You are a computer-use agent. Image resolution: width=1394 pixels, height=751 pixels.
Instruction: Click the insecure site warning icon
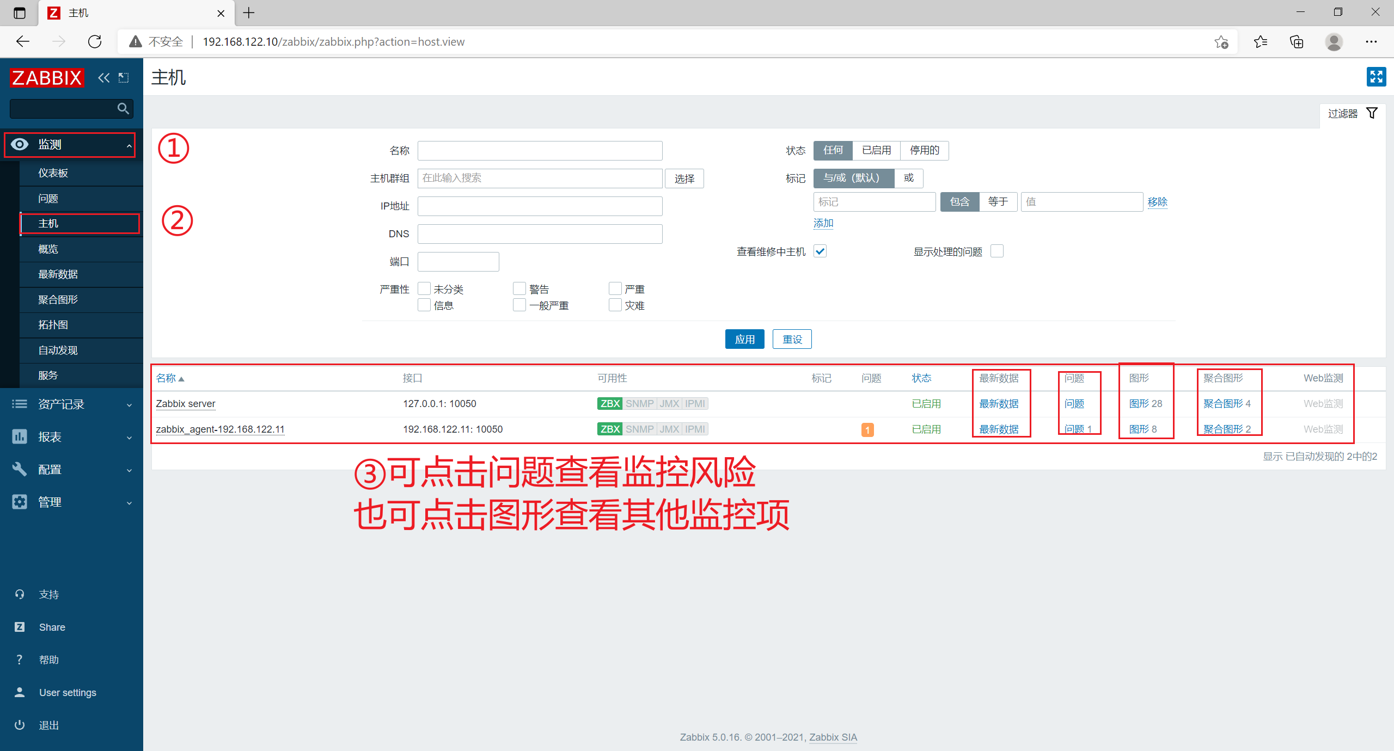(x=135, y=42)
